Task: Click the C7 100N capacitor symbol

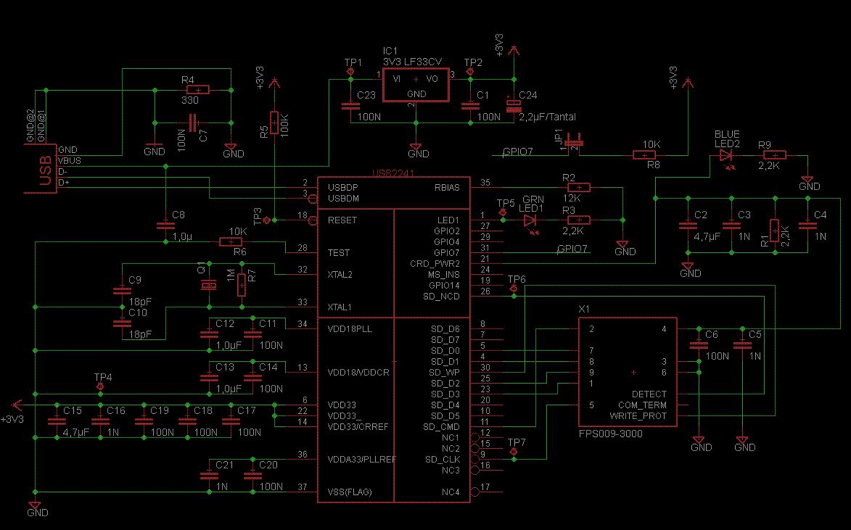Action: (193, 123)
